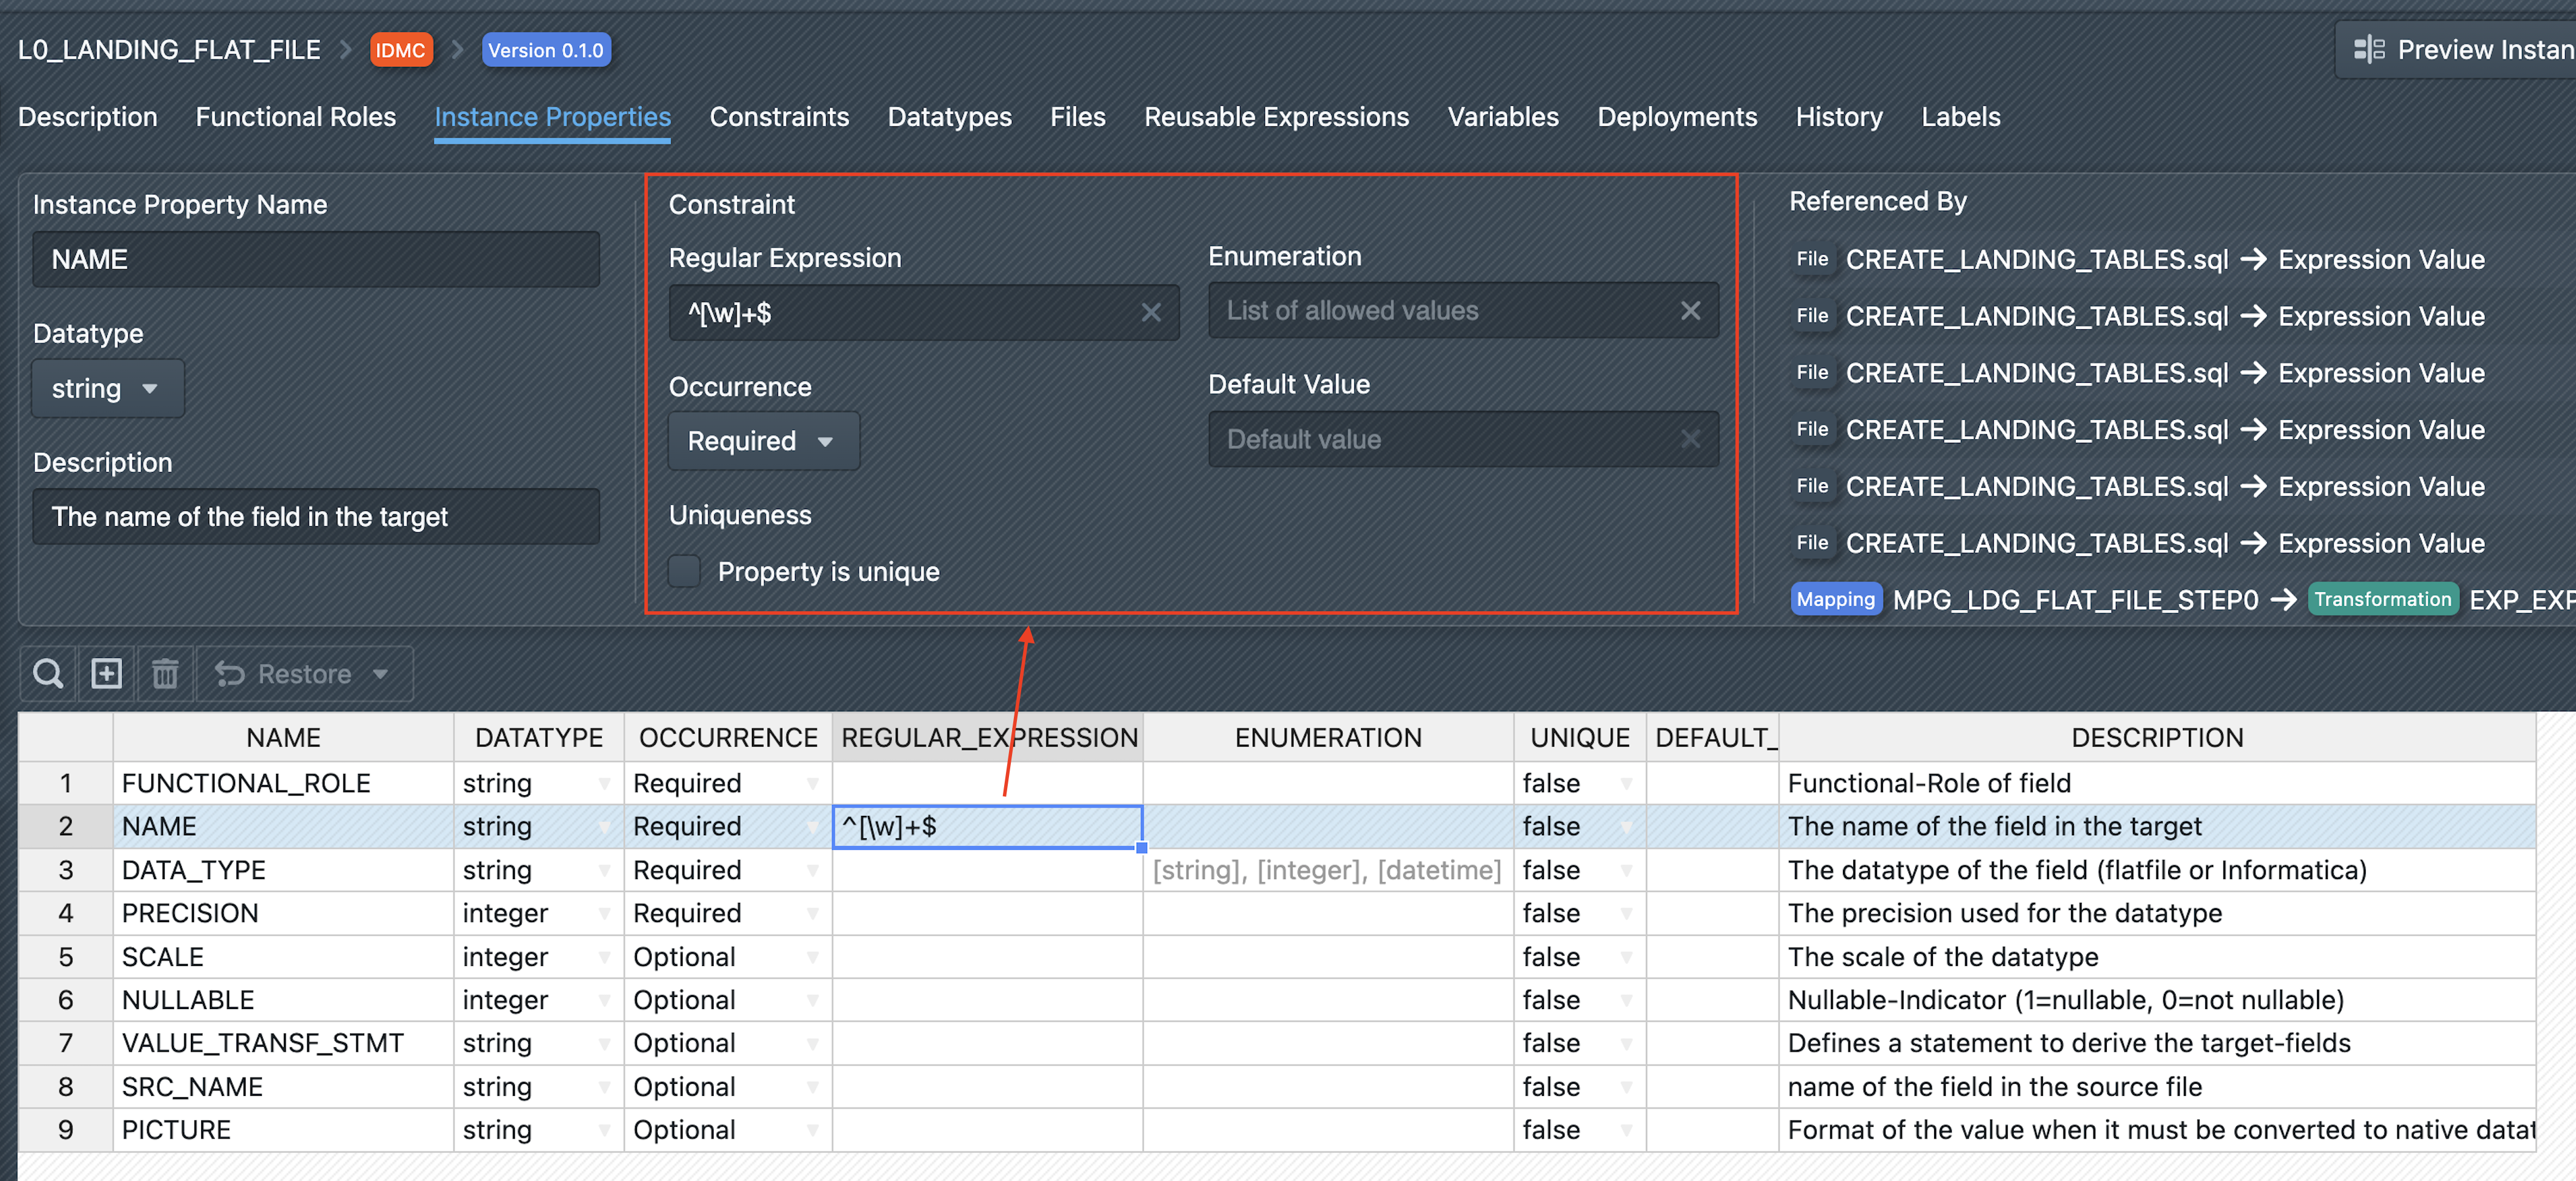Viewport: 2576px width, 1181px height.
Task: Clear the Enumeration field with X icon
Action: point(1690,310)
